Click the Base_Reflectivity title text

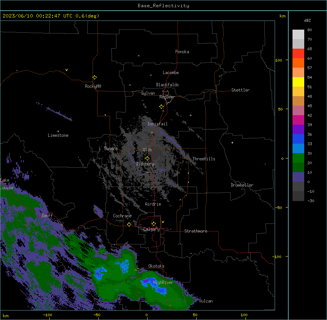[163, 6]
